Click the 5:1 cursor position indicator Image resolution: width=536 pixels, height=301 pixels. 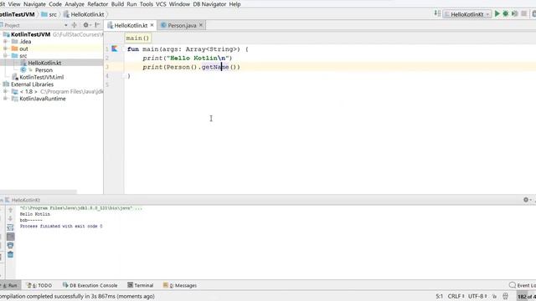coord(439,296)
